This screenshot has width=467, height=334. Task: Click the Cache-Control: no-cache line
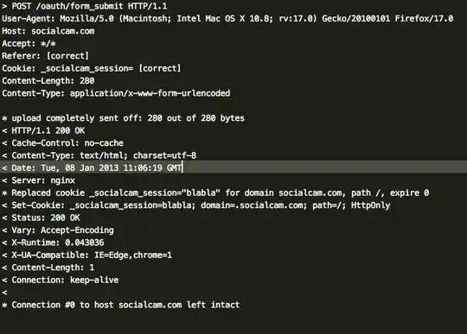tap(62, 143)
